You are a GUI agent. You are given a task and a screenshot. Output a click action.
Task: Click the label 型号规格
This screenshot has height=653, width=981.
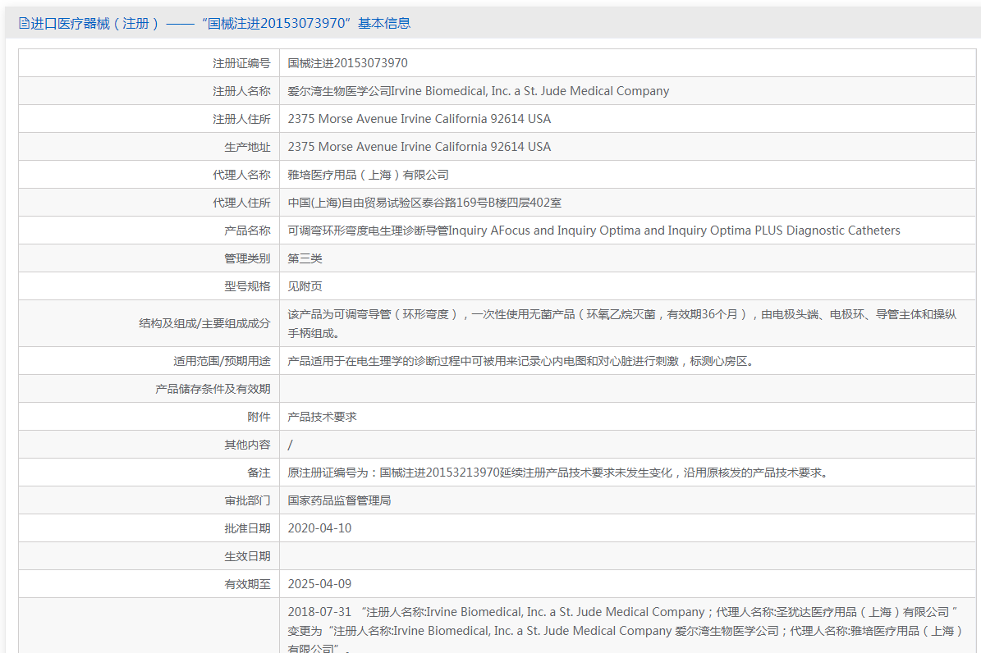pos(247,286)
